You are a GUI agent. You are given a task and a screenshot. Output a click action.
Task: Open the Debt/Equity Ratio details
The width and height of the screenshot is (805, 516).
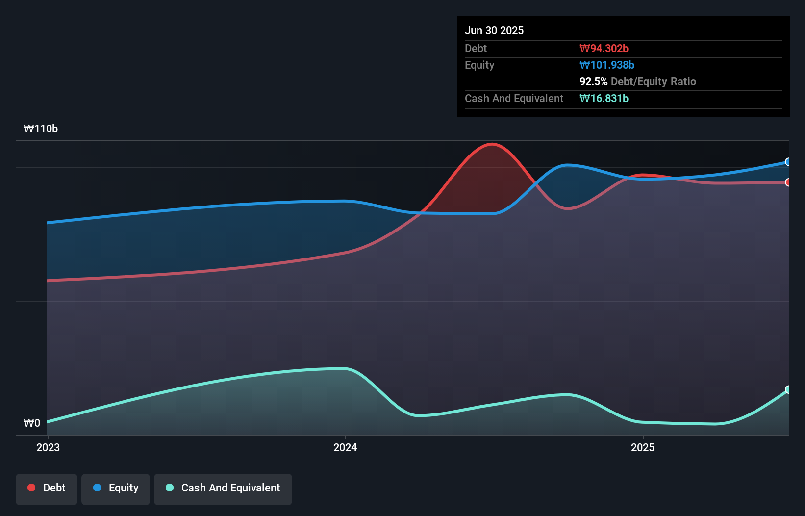tap(638, 81)
